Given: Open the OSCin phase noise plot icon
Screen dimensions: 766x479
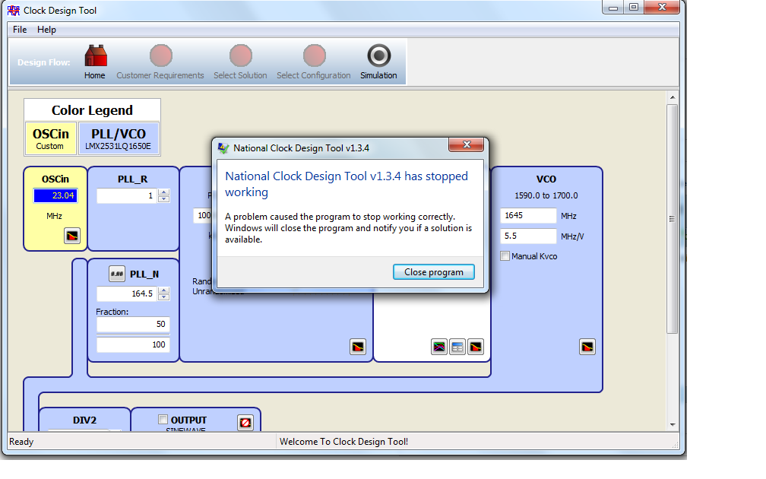Looking at the screenshot, I should tap(72, 236).
